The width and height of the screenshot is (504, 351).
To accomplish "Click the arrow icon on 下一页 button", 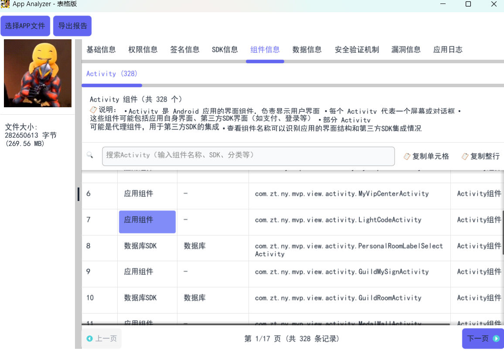I will pos(495,338).
